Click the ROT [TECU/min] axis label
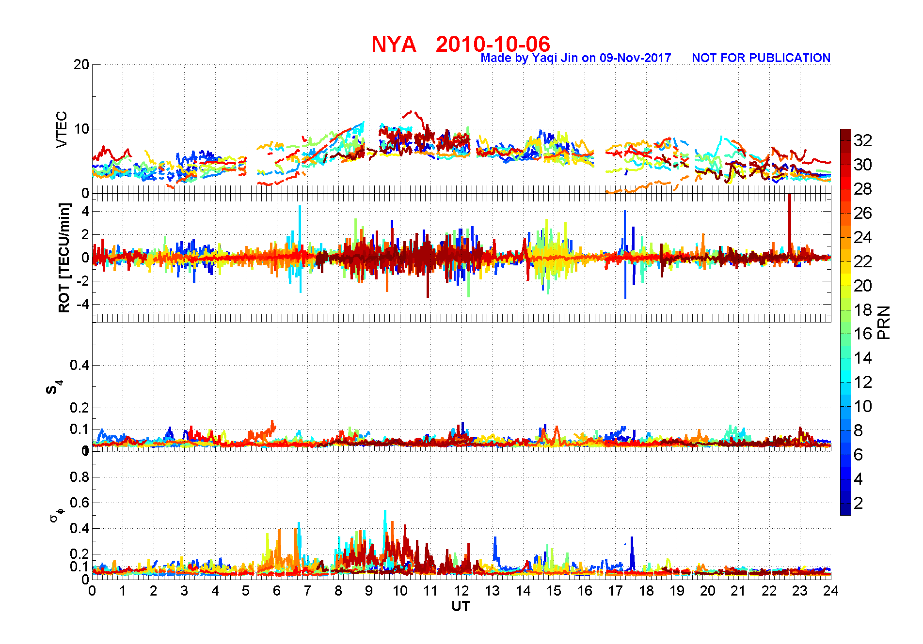The image size is (923, 644). click(64, 258)
